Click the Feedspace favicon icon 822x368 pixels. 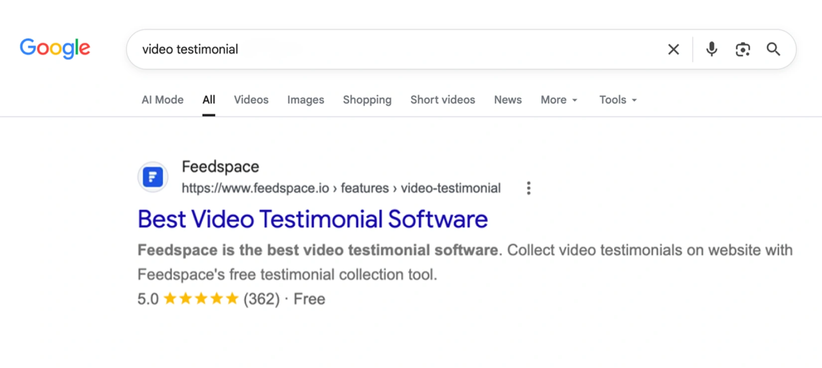pos(153,177)
